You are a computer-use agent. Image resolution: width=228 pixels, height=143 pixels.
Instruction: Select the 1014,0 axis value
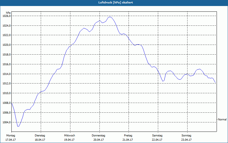[x=7, y=74]
